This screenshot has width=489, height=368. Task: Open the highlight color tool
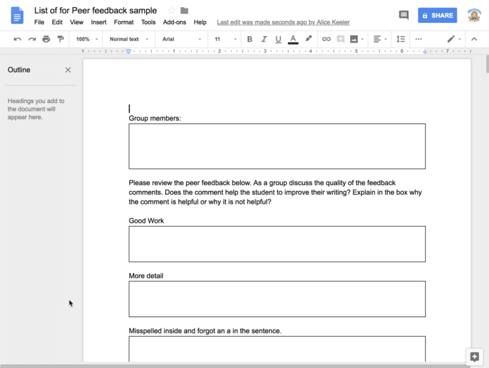(x=308, y=39)
